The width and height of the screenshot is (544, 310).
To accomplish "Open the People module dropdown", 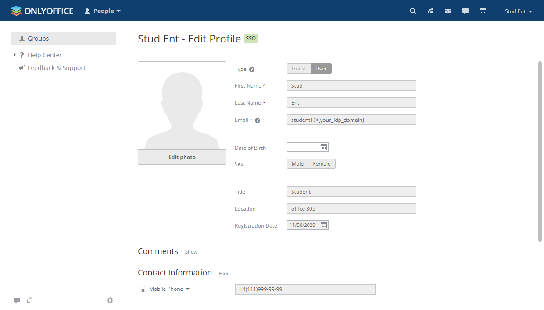I will [102, 11].
